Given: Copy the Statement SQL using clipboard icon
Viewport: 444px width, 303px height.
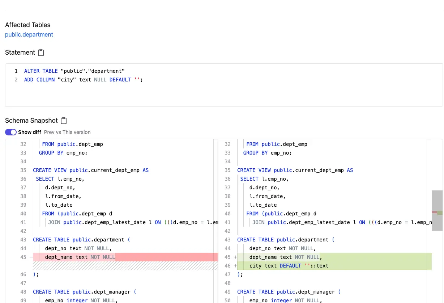Looking at the screenshot, I should tap(41, 52).
